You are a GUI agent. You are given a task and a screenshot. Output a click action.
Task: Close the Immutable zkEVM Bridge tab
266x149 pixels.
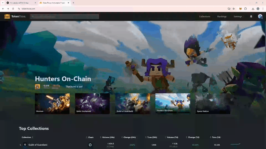[35, 3]
